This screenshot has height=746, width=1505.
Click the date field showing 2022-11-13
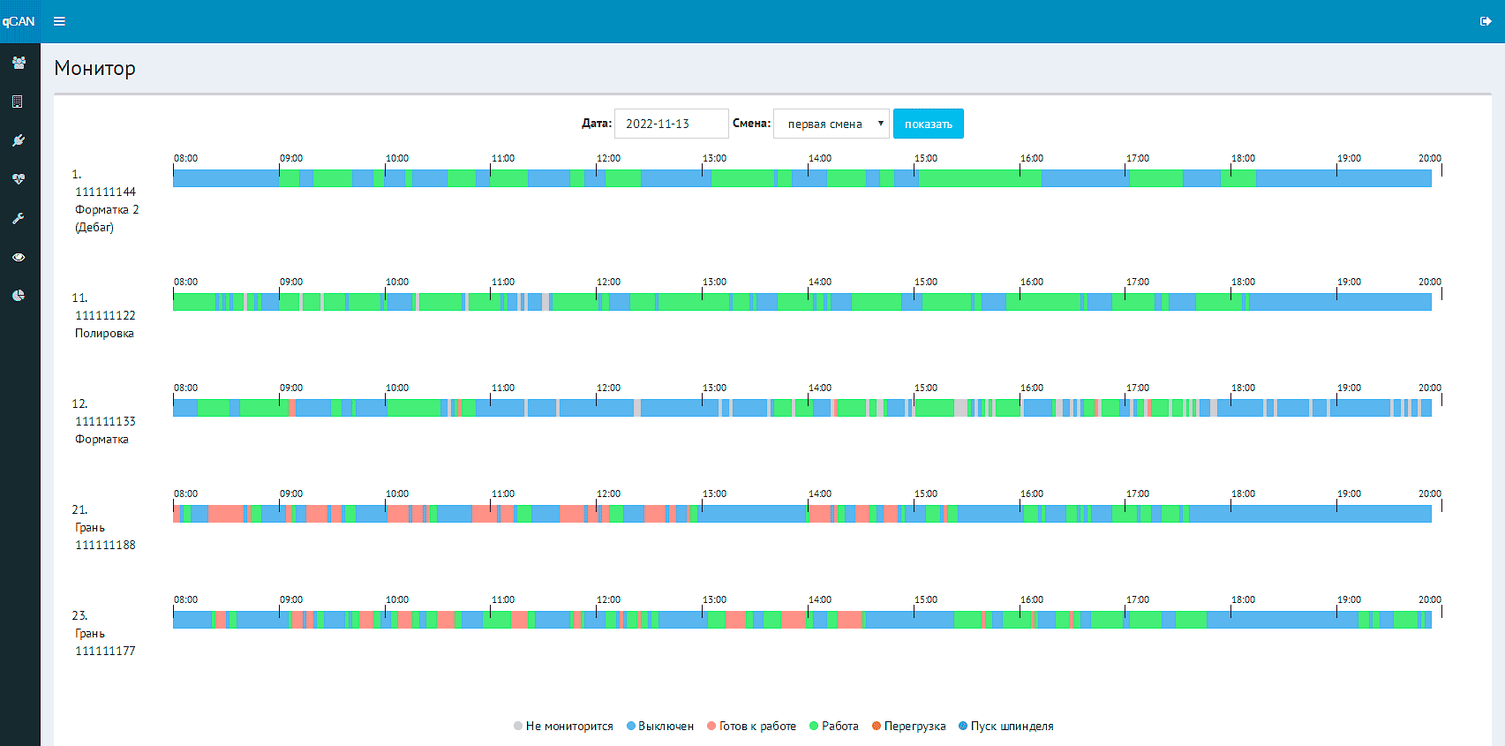click(x=671, y=124)
